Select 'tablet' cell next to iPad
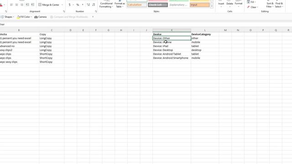This screenshot has height=164, width=292. [x=205, y=46]
